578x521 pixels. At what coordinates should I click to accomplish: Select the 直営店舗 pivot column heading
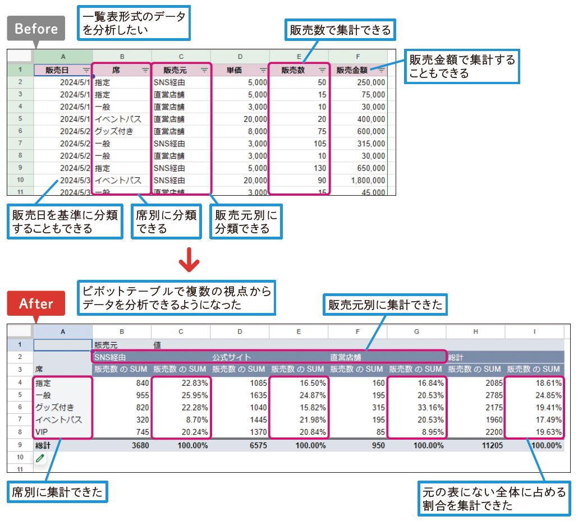click(x=346, y=357)
